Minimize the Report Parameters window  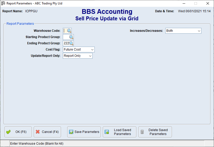[183, 3]
